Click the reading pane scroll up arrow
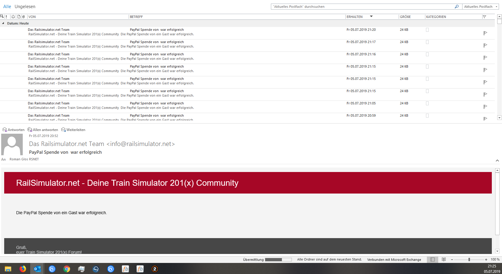The width and height of the screenshot is (502, 274). 497,170
